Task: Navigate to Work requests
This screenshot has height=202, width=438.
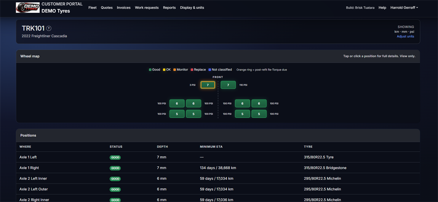Action: point(147,7)
